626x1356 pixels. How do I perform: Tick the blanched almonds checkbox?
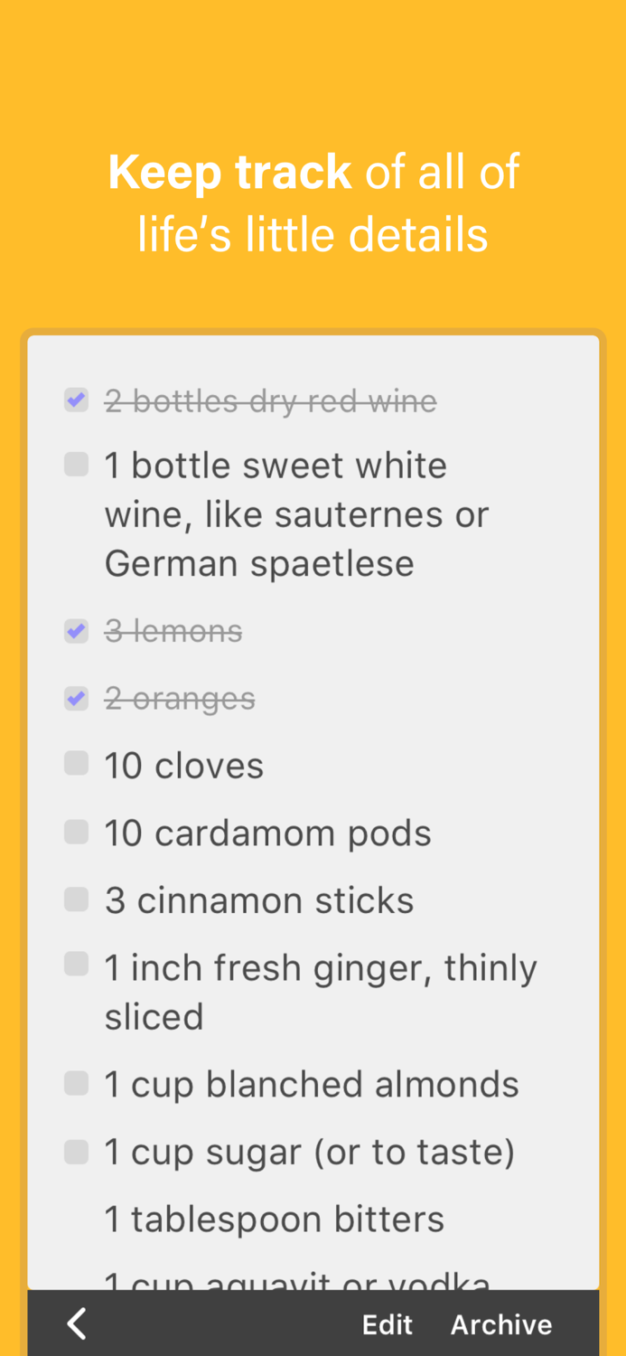[x=77, y=1083]
